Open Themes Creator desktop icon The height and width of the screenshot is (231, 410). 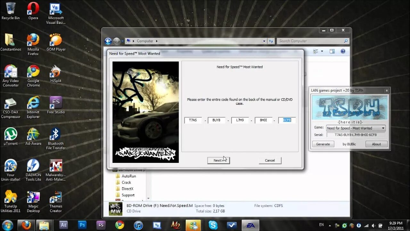(56, 202)
